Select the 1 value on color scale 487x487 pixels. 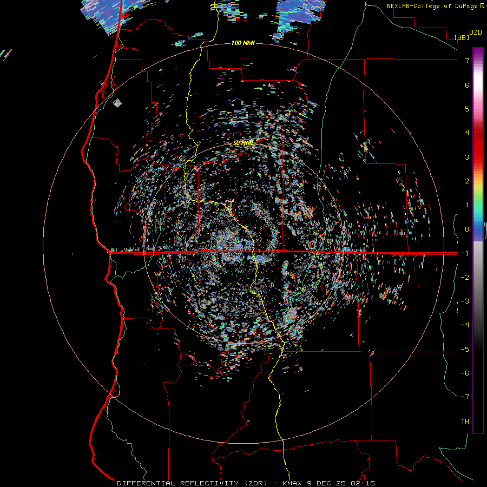[467, 205]
